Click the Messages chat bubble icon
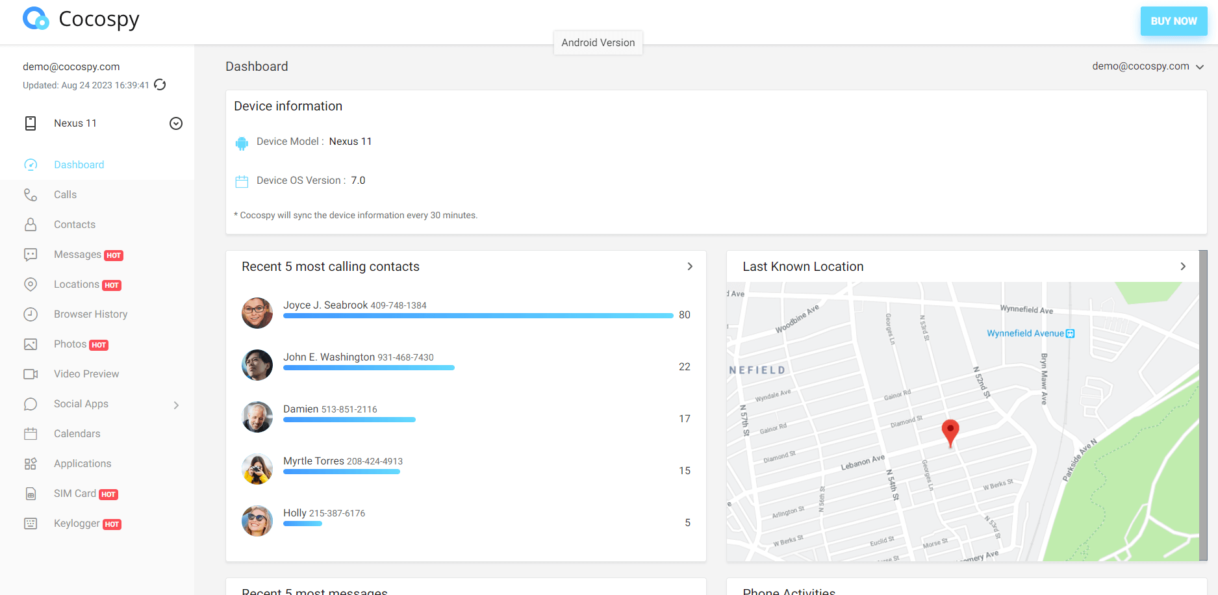Image resolution: width=1218 pixels, height=595 pixels. (x=31, y=255)
